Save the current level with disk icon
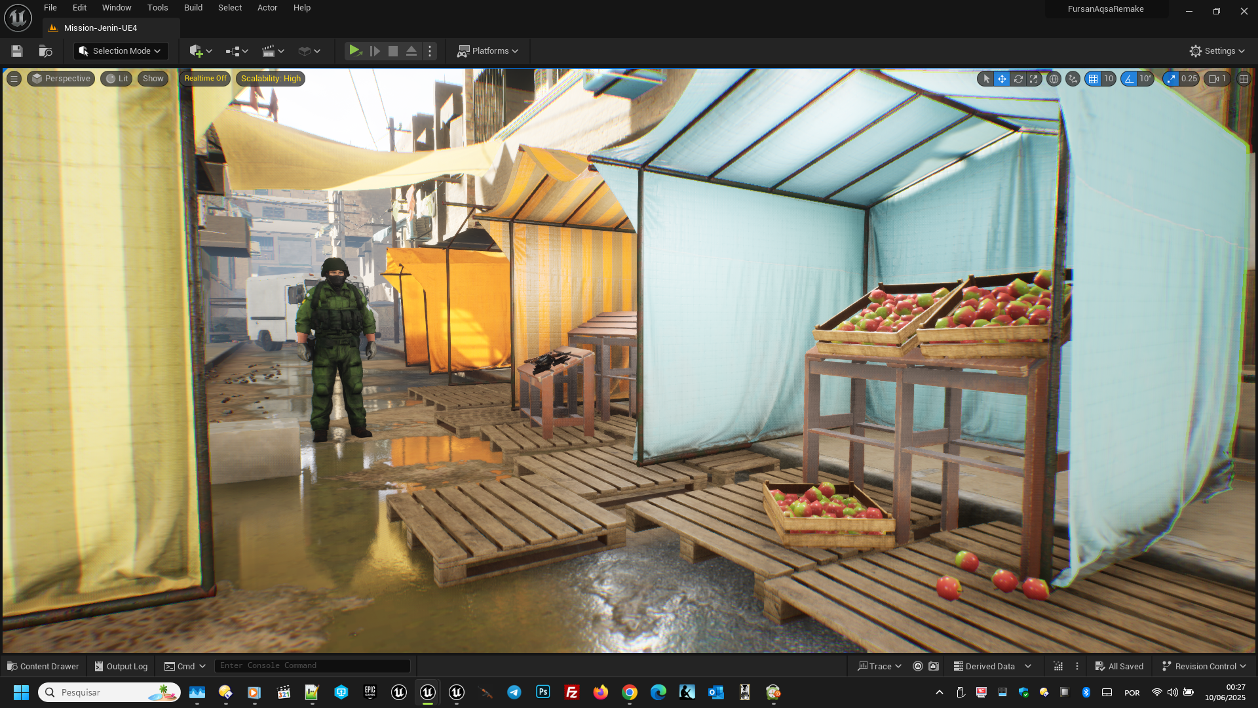The image size is (1258, 708). [x=17, y=51]
